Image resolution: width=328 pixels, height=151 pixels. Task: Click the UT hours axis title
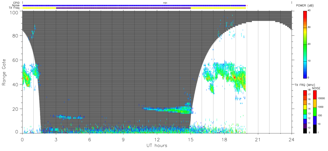coord(157,145)
